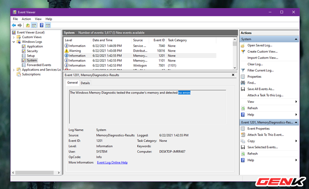Select the Setup log
This screenshot has width=309, height=189.
[x=31, y=56]
